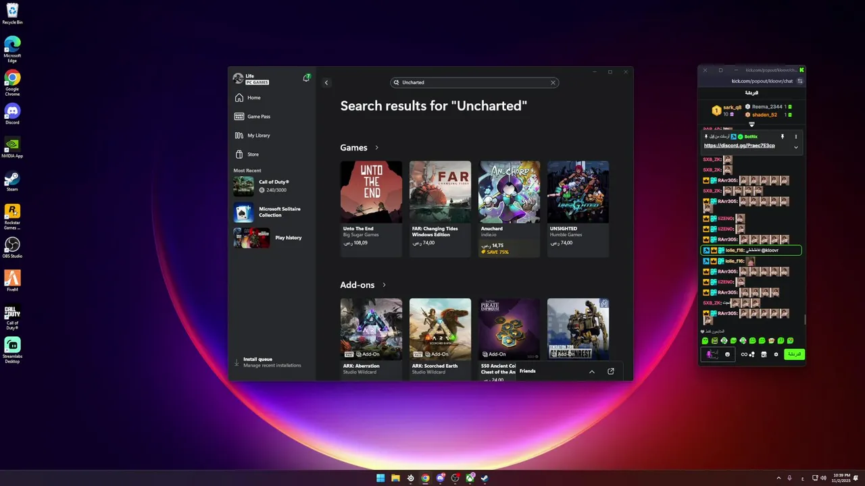Click the highlighted lolle_f16 @kloovr message

(751, 250)
